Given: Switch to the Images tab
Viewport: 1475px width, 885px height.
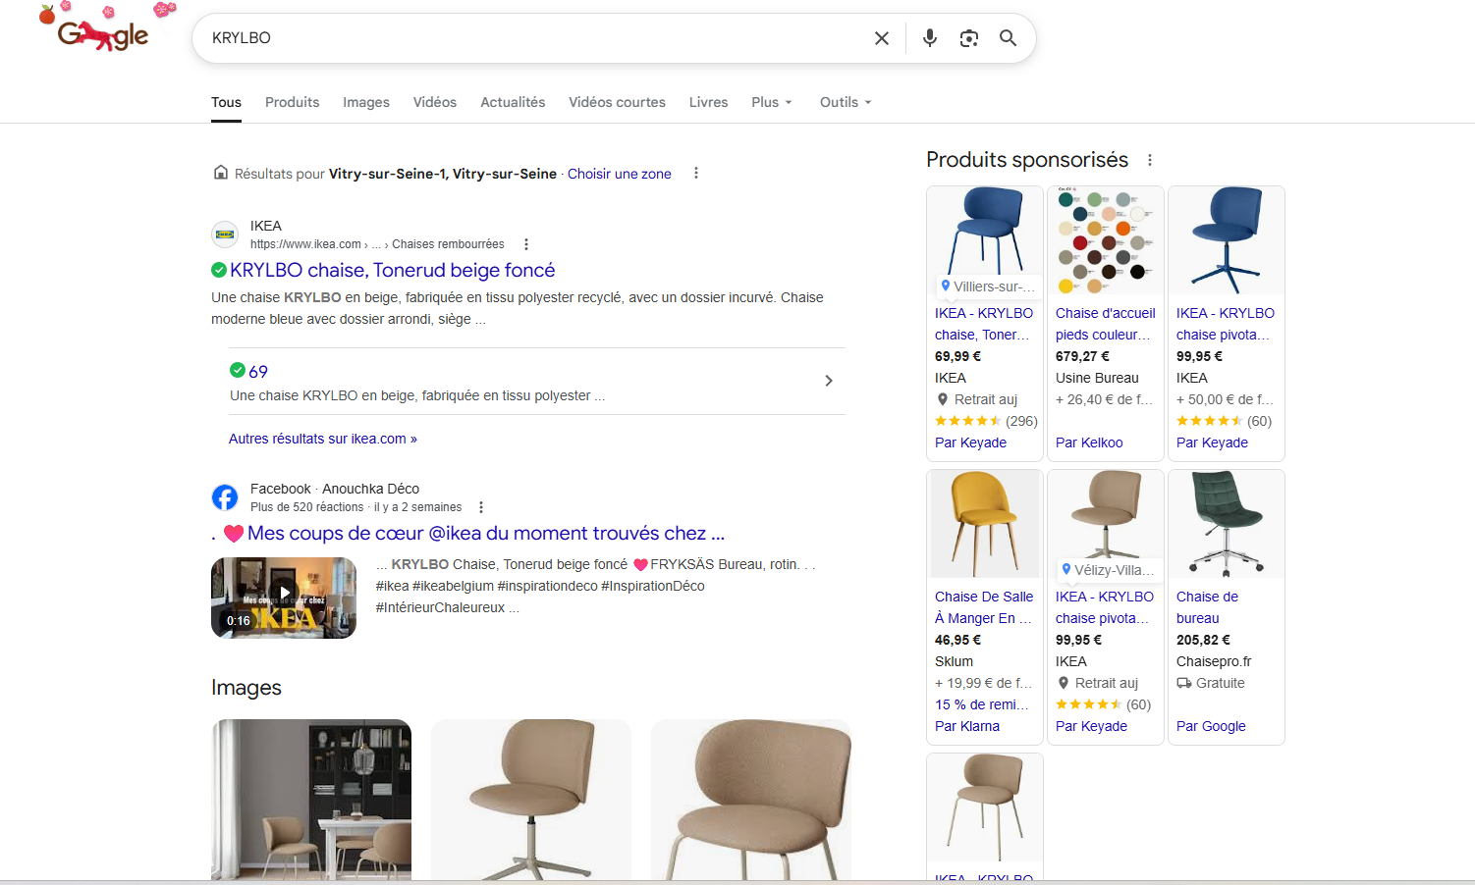Looking at the screenshot, I should point(365,102).
